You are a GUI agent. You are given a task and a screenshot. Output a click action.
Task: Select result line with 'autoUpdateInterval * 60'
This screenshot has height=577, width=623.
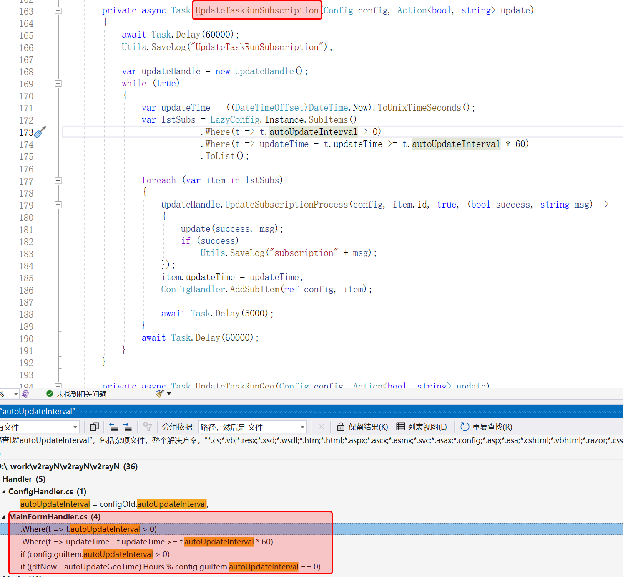click(147, 542)
